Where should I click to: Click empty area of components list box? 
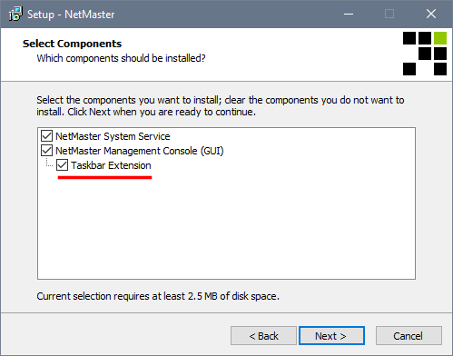pyautogui.click(x=226, y=227)
